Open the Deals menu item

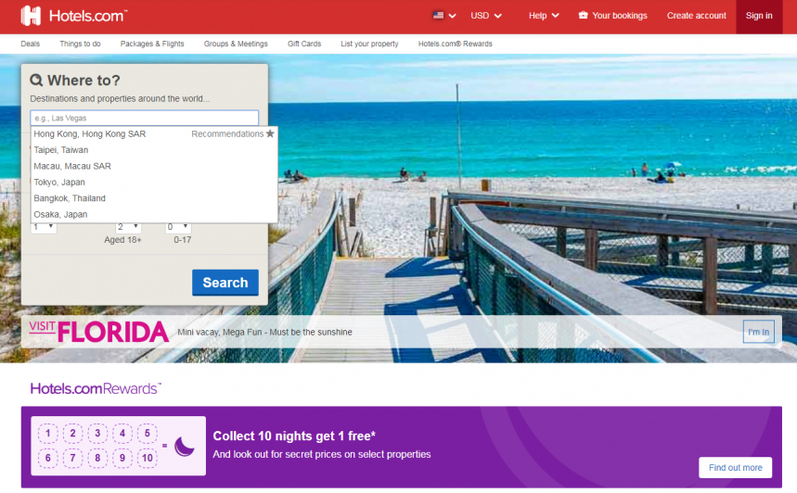(30, 44)
